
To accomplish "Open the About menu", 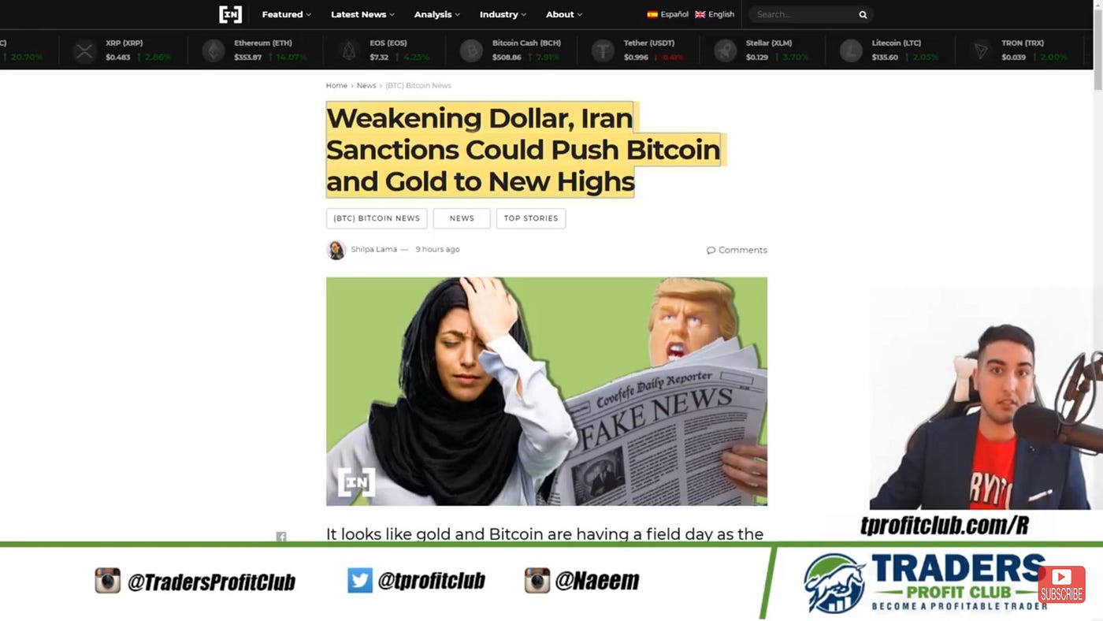I will tap(564, 14).
